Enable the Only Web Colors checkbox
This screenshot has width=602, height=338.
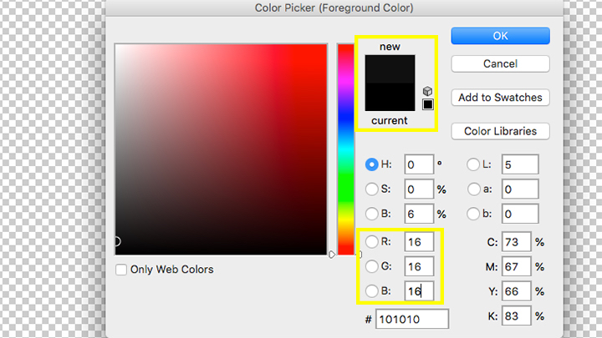click(x=121, y=270)
